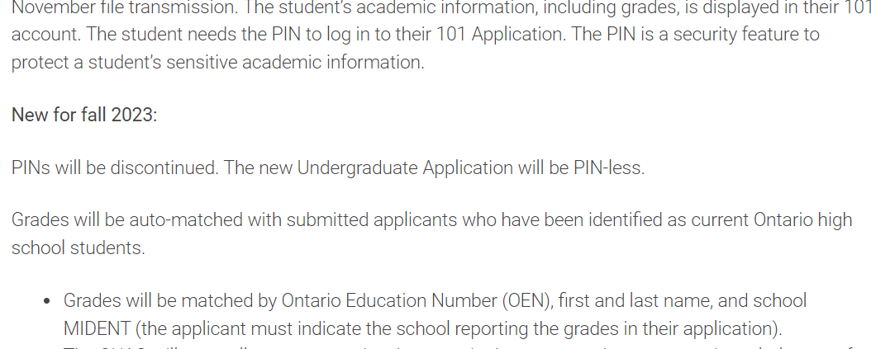Click the sentence "PINs will be discontinued."

pyautogui.click(x=115, y=167)
